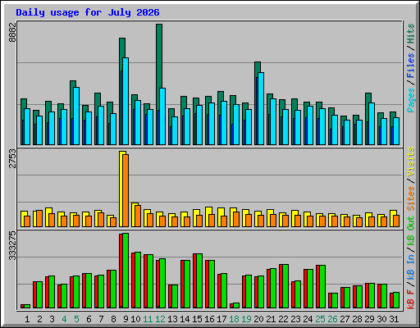420x328 pixels.
Task: Click day number 1 on the axis
Action: (x=27, y=319)
